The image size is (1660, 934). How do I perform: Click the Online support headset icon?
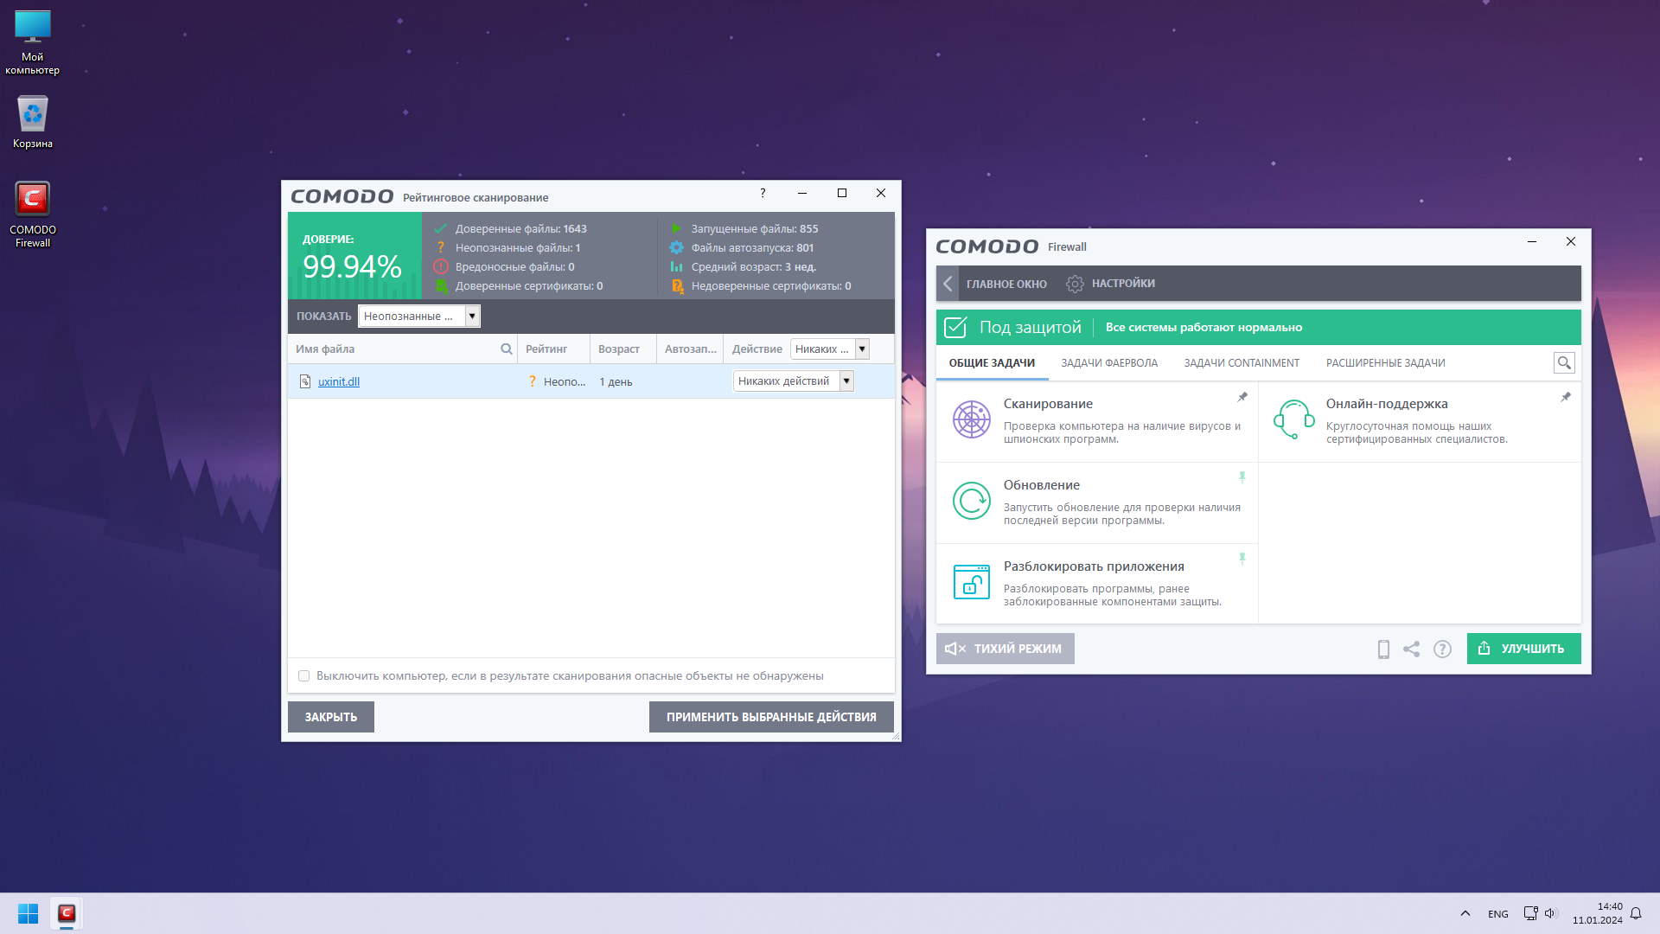[x=1293, y=419]
